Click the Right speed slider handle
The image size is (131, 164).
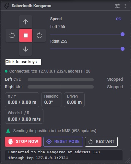[x=123, y=49]
